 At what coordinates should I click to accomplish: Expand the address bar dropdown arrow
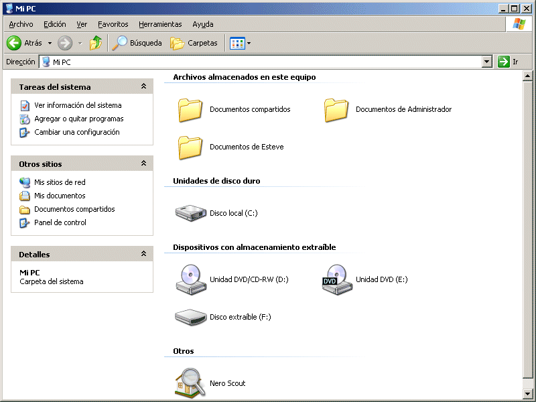(x=487, y=62)
